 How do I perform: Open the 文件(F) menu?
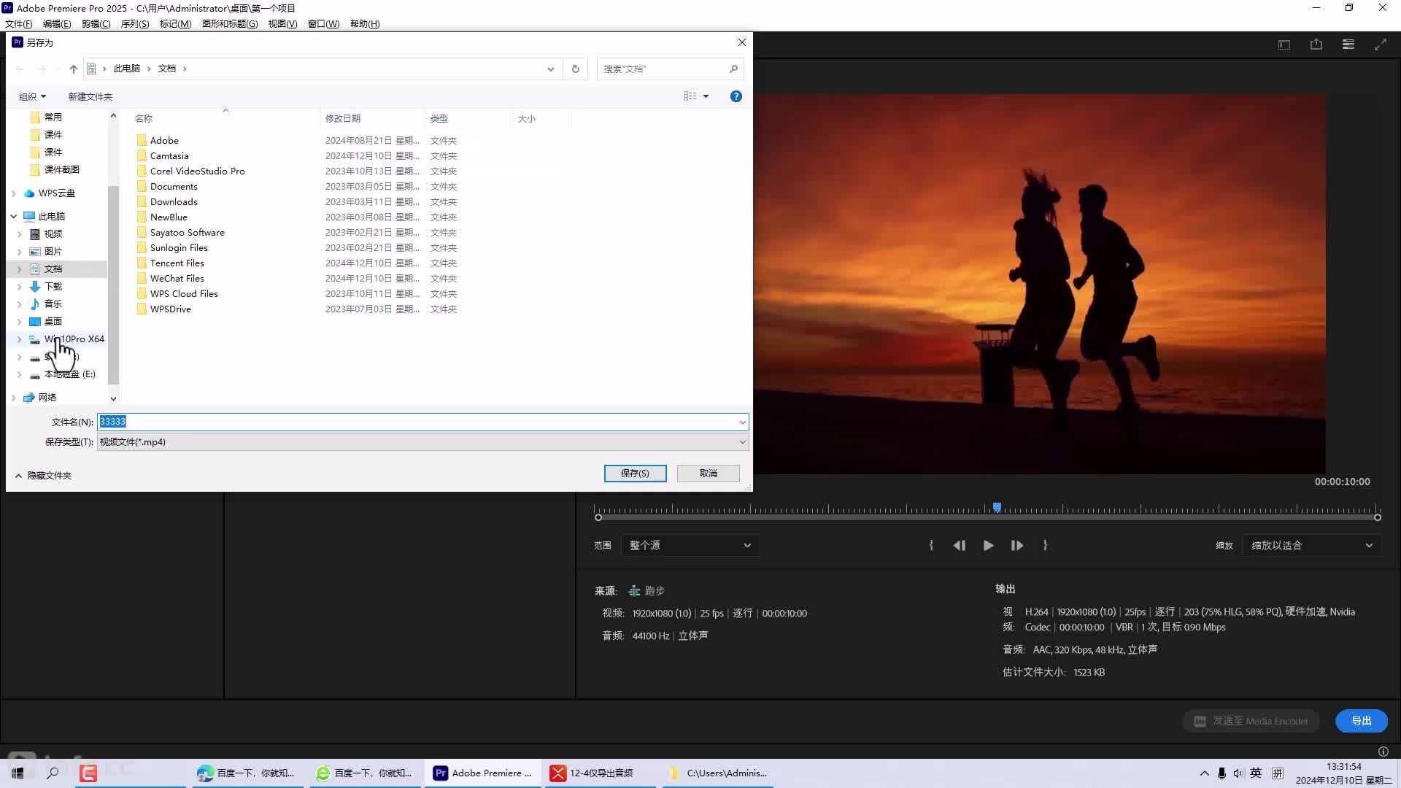pyautogui.click(x=18, y=23)
